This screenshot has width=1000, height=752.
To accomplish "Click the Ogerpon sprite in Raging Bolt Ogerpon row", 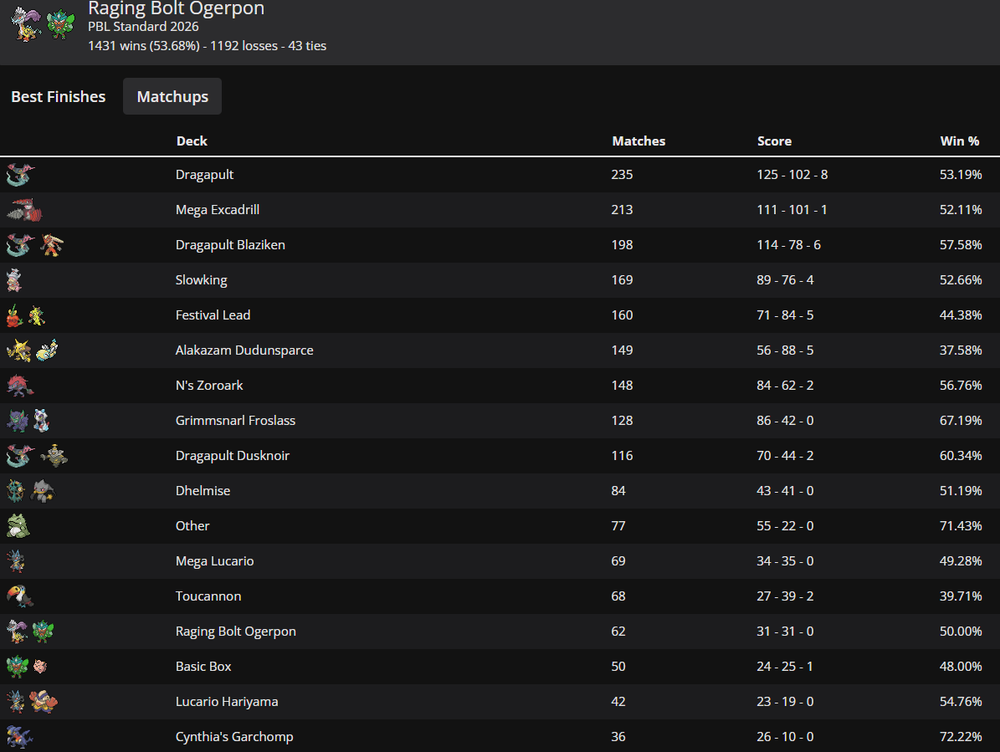I will point(44,632).
